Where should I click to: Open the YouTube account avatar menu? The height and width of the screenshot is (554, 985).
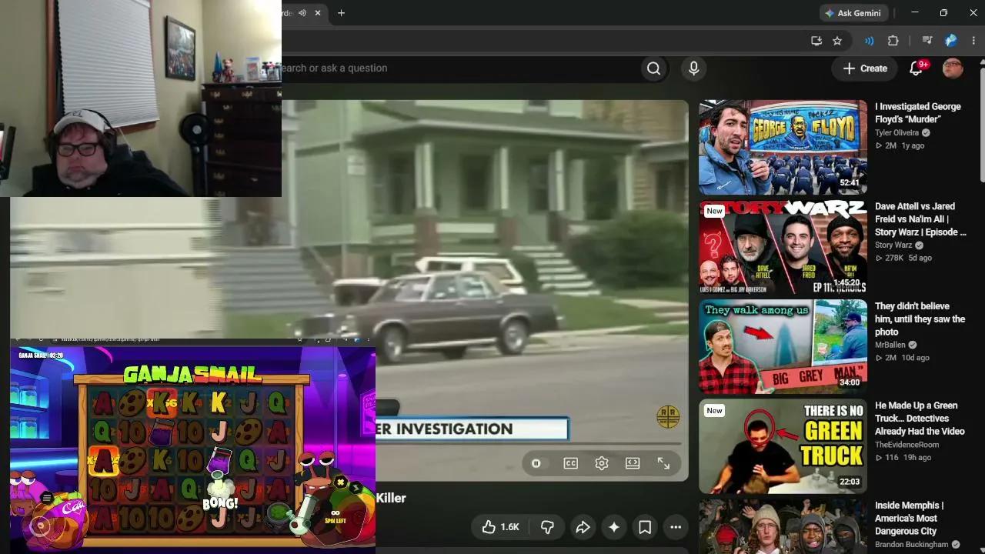point(953,68)
